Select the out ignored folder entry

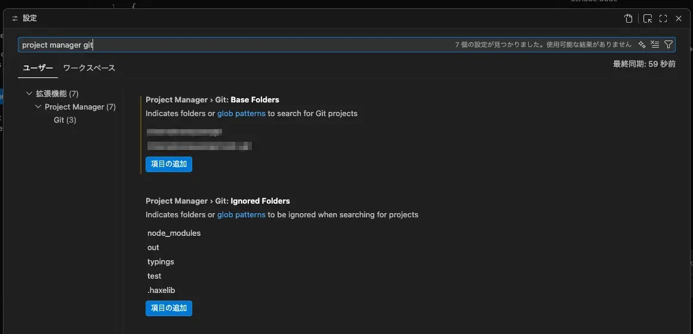click(x=153, y=247)
